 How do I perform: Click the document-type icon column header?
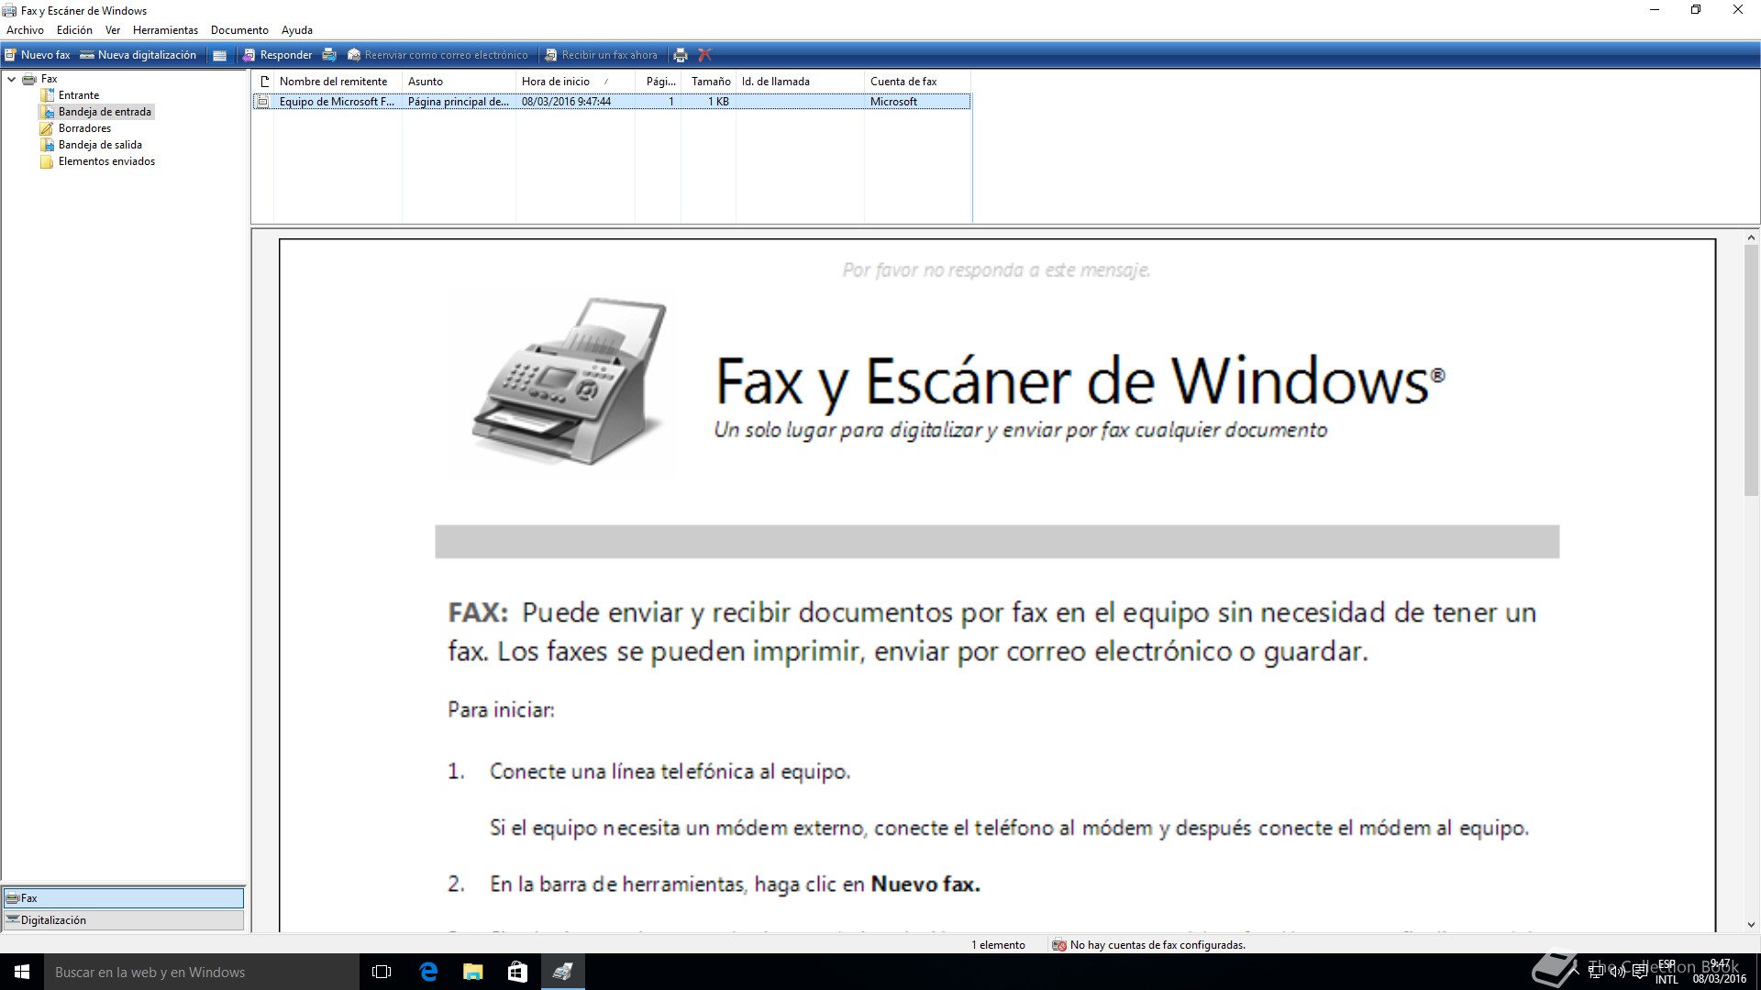click(x=264, y=82)
